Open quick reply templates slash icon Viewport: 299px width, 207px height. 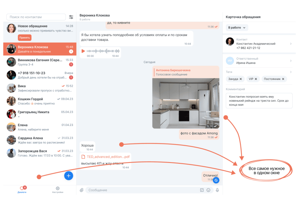[x=202, y=190]
